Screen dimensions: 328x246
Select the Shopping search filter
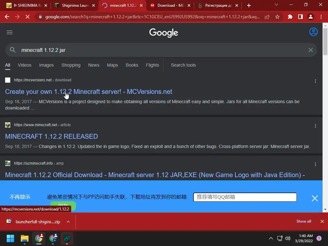(71, 65)
